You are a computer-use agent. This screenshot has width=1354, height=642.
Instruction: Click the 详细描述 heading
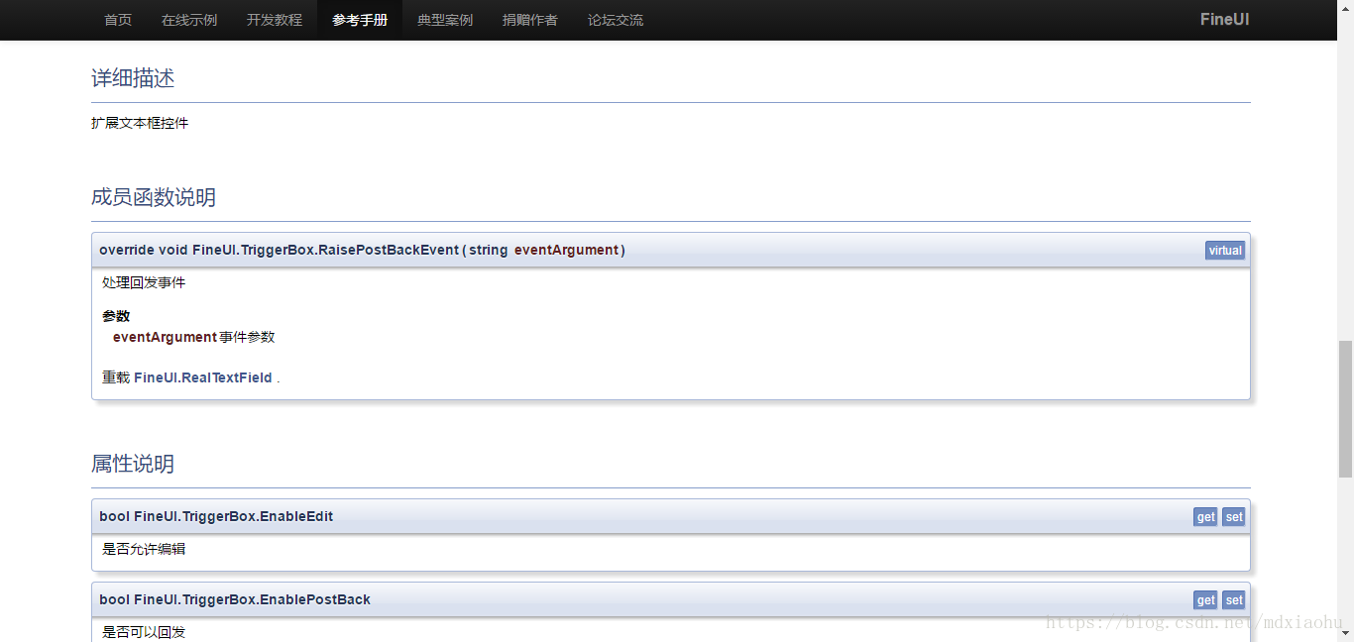pos(133,78)
